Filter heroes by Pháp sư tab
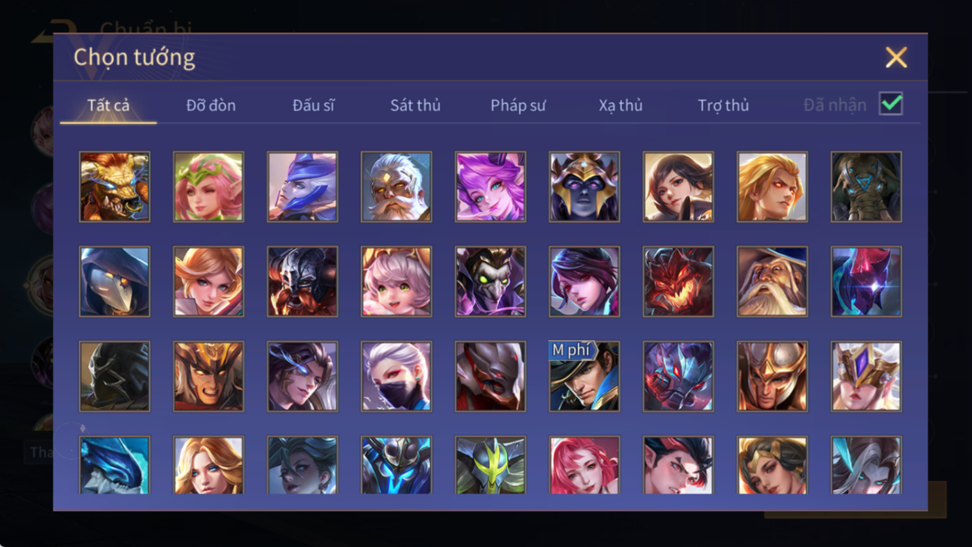 pos(518,105)
